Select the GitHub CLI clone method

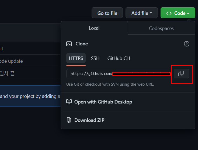click(x=119, y=58)
